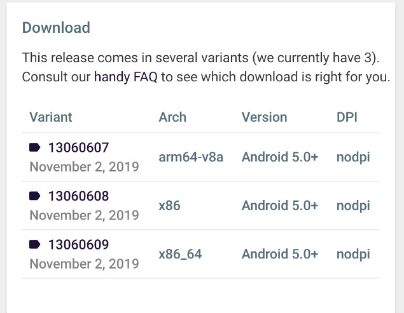The height and width of the screenshot is (313, 404).
Task: Select the arm64-v8a architecture cell
Action: [191, 157]
